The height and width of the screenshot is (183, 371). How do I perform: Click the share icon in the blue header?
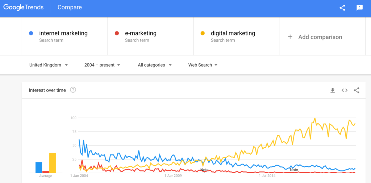tap(342, 8)
